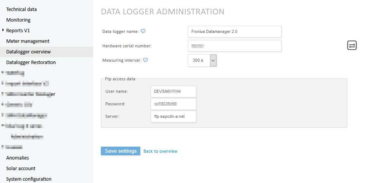The height and width of the screenshot is (183, 385).
Task: Select the FTP Server input field
Action: (173, 116)
